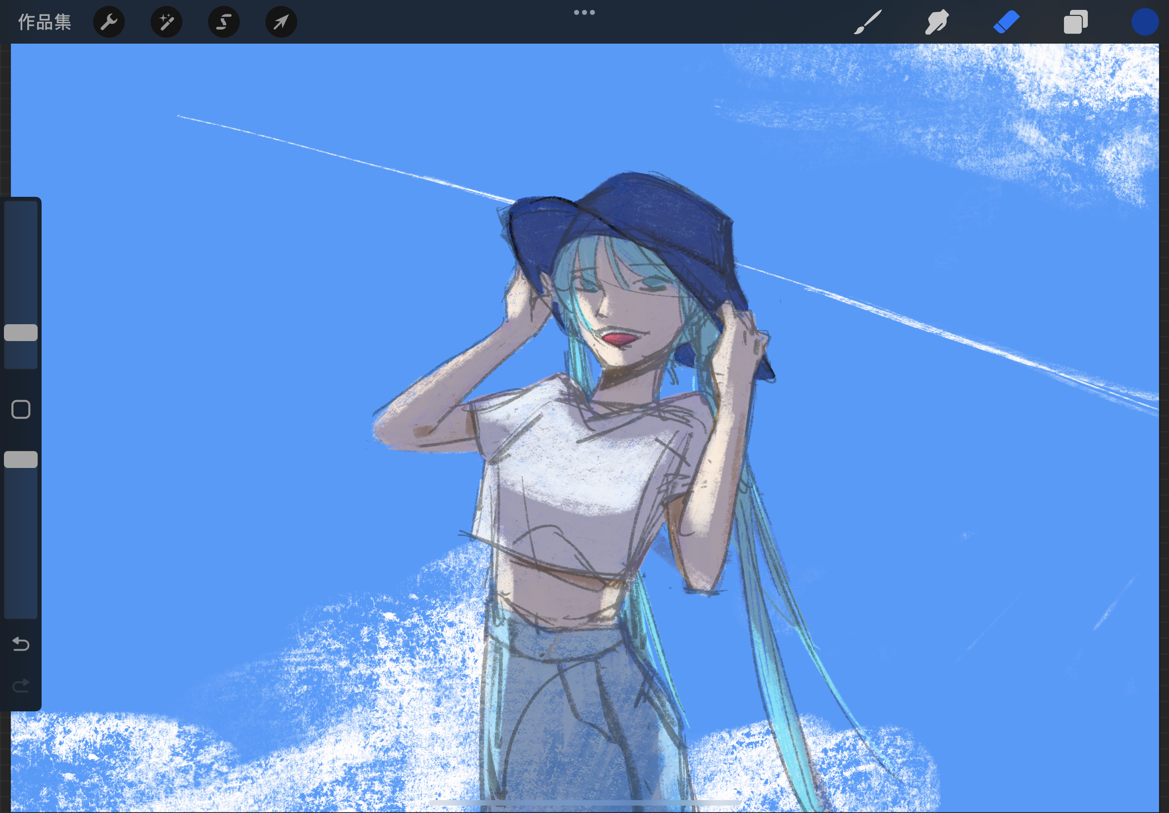Click the brush size slider handle
Image resolution: width=1169 pixels, height=813 pixels.
(x=21, y=333)
